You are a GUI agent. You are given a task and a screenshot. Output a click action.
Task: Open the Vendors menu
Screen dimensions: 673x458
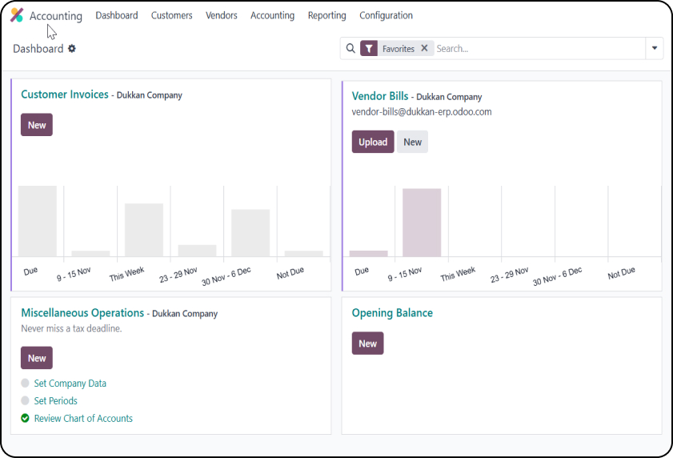(221, 15)
